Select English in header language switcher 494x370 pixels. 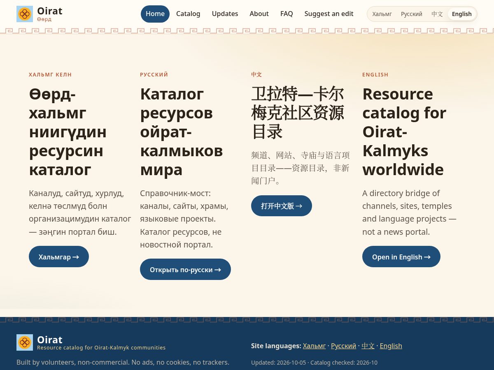click(462, 14)
